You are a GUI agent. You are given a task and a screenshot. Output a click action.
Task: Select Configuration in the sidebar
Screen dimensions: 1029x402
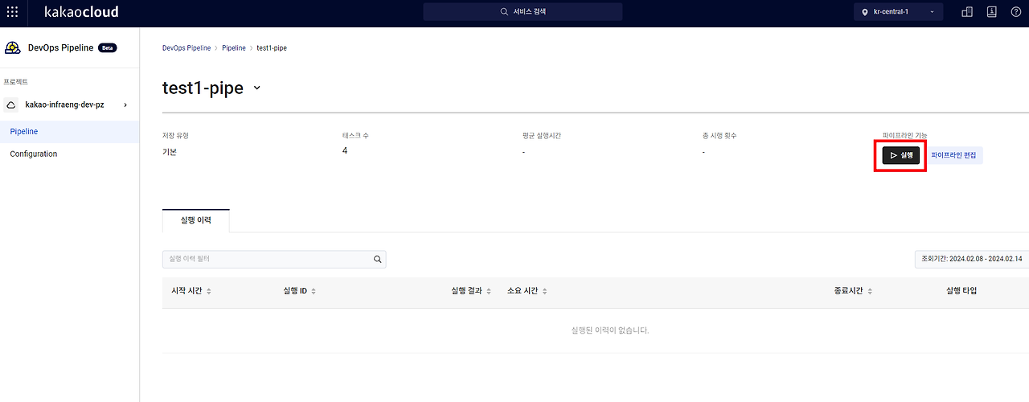69,154
